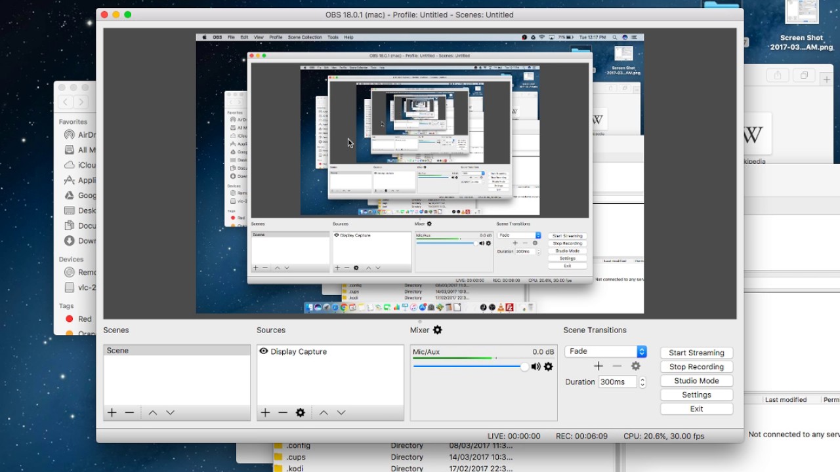This screenshot has width=840, height=472.
Task: Adjust the Duration stepper arrows
Action: point(642,382)
